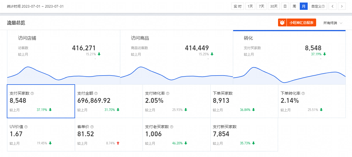
Task: Go to previous period with left arrow
Action: (x=333, y=6)
